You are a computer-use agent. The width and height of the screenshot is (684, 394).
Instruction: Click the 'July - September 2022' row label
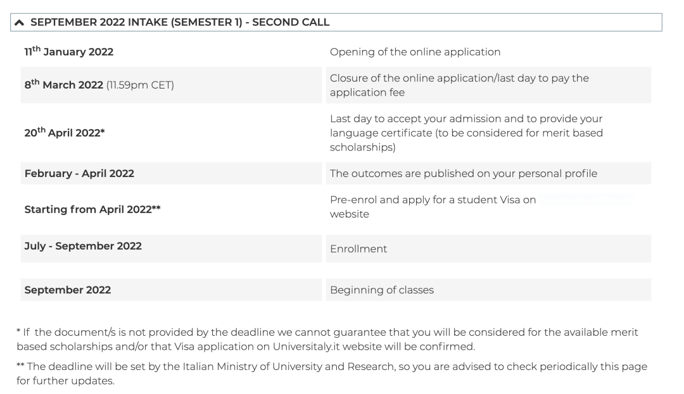point(83,246)
